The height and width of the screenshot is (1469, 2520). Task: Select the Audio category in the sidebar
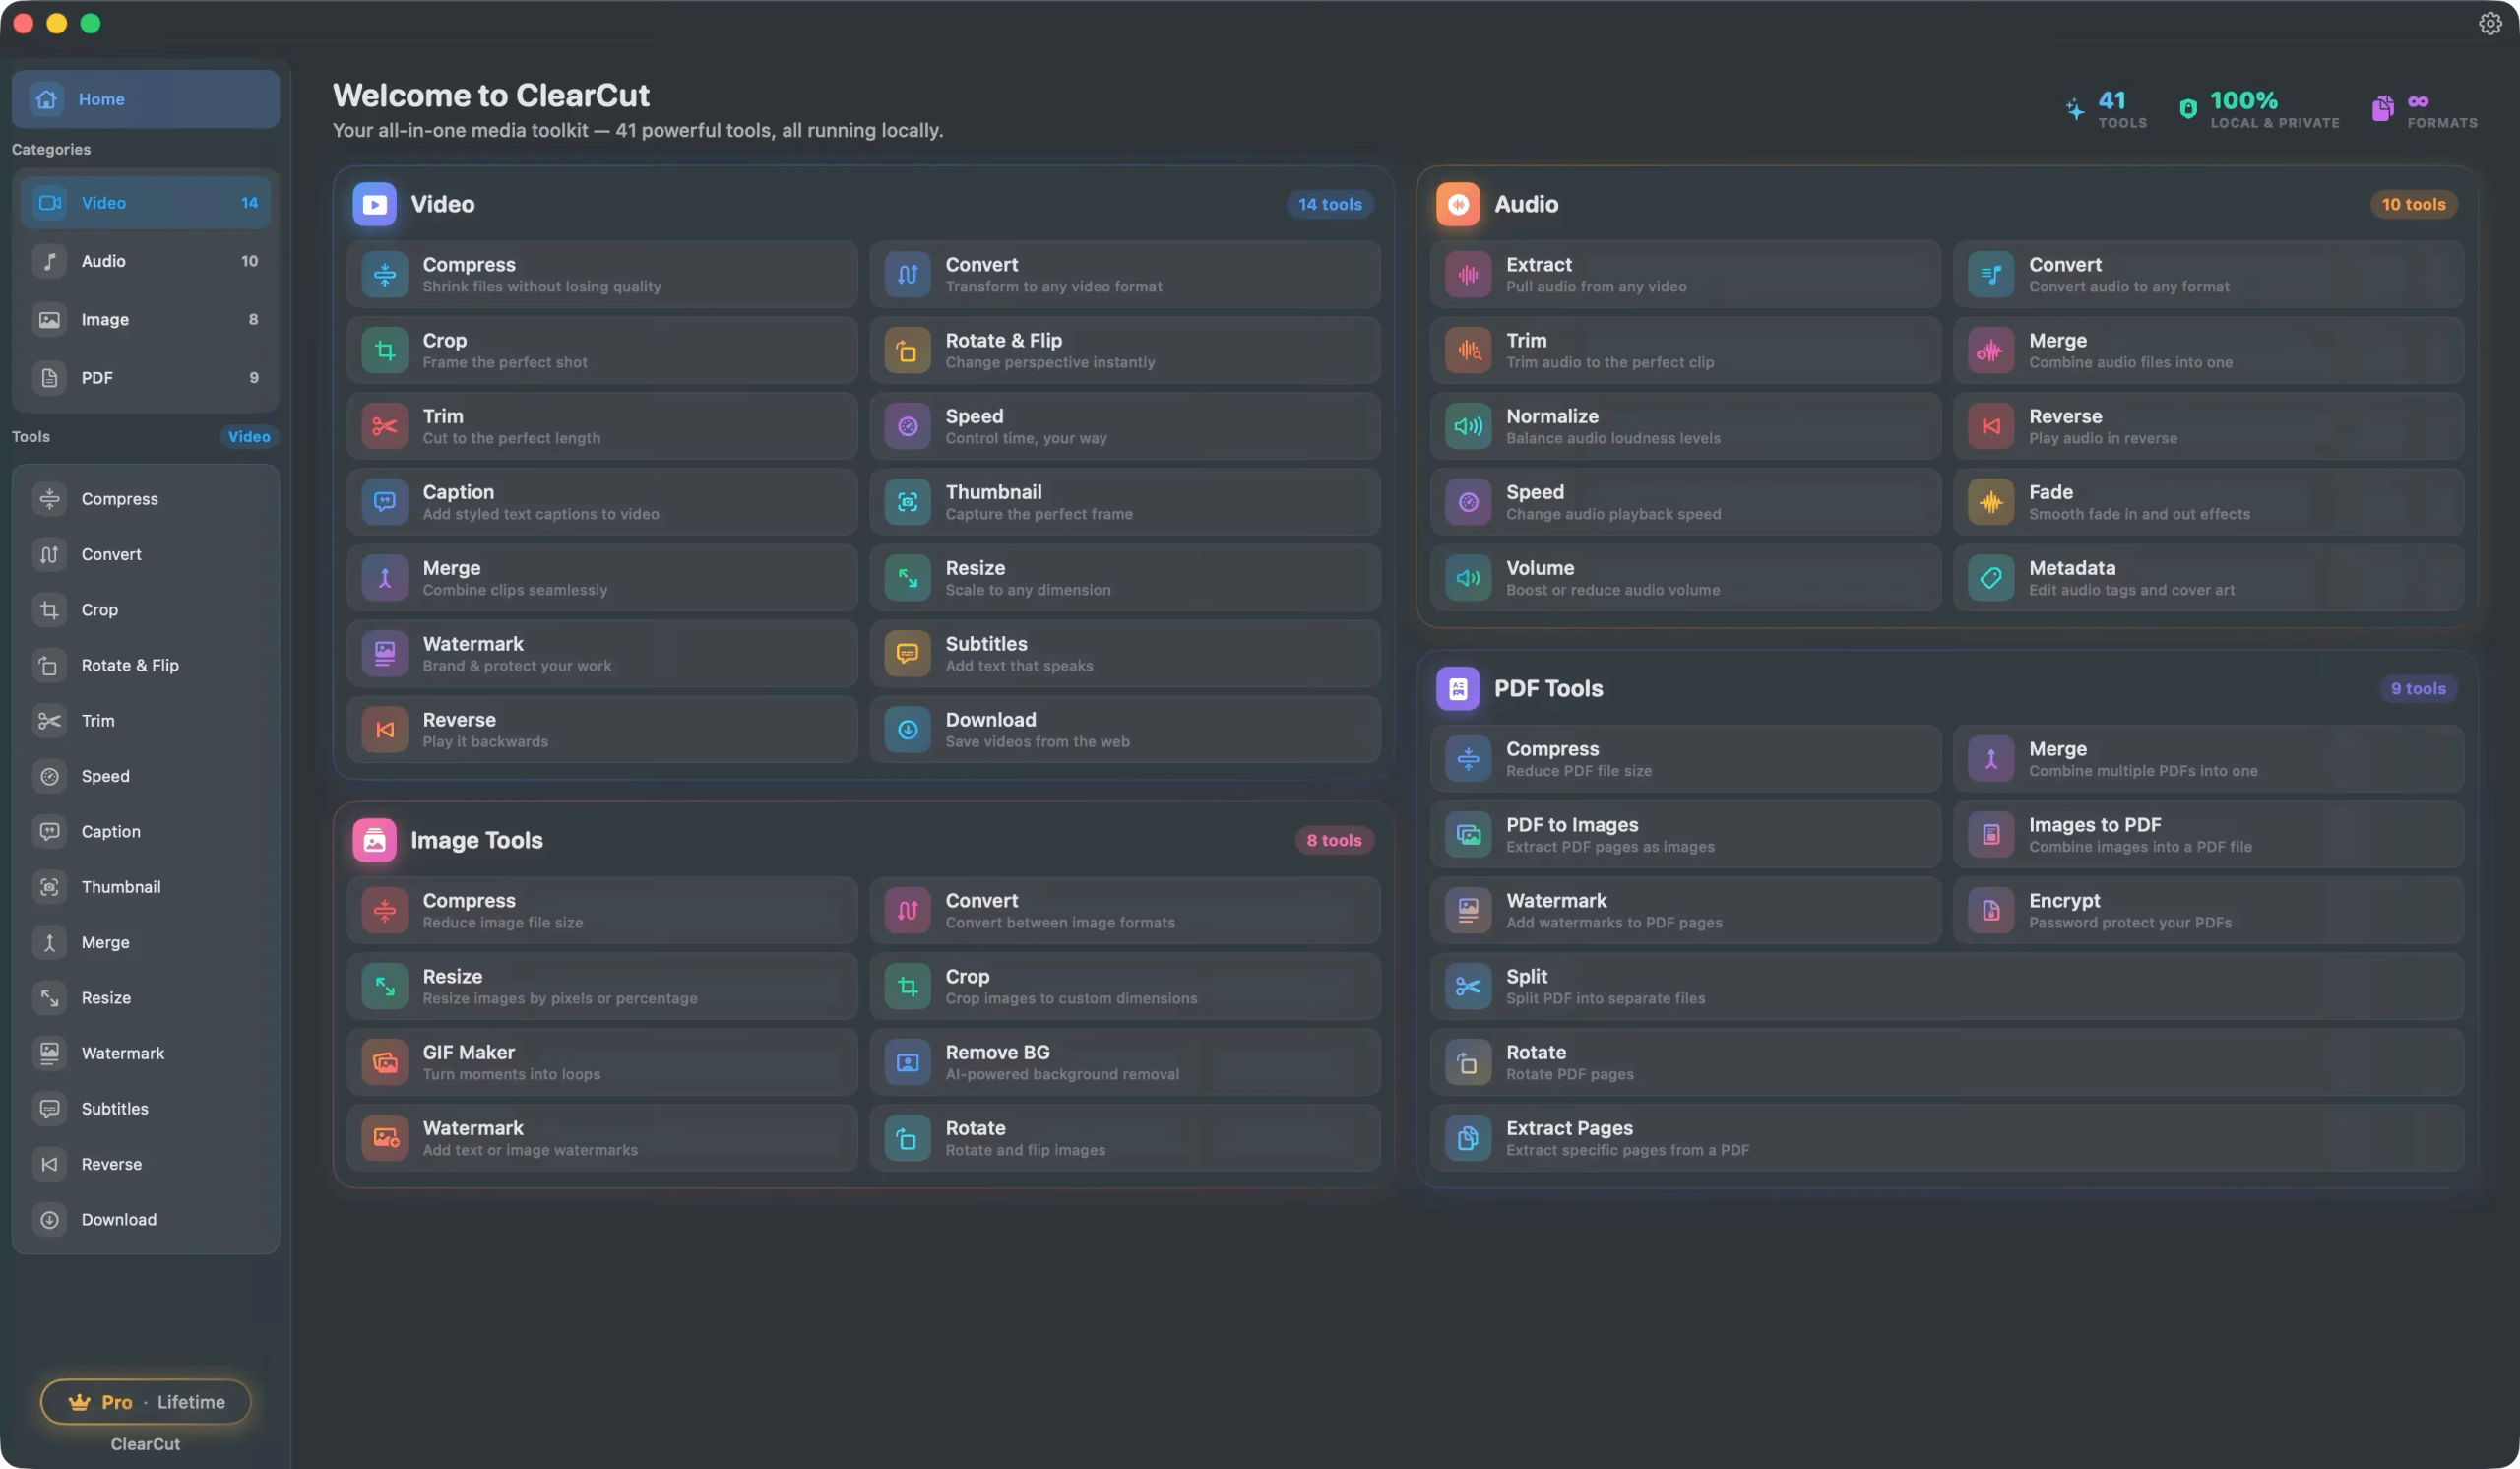pyautogui.click(x=146, y=261)
